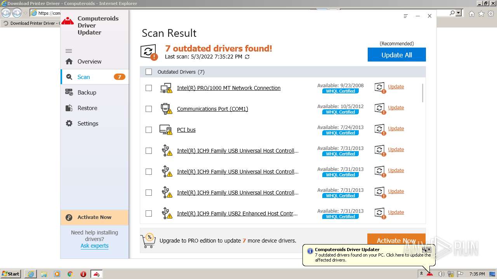Viewport: 497px width, 279px height.
Task: Click the shopping cart discount icon
Action: [x=148, y=241]
